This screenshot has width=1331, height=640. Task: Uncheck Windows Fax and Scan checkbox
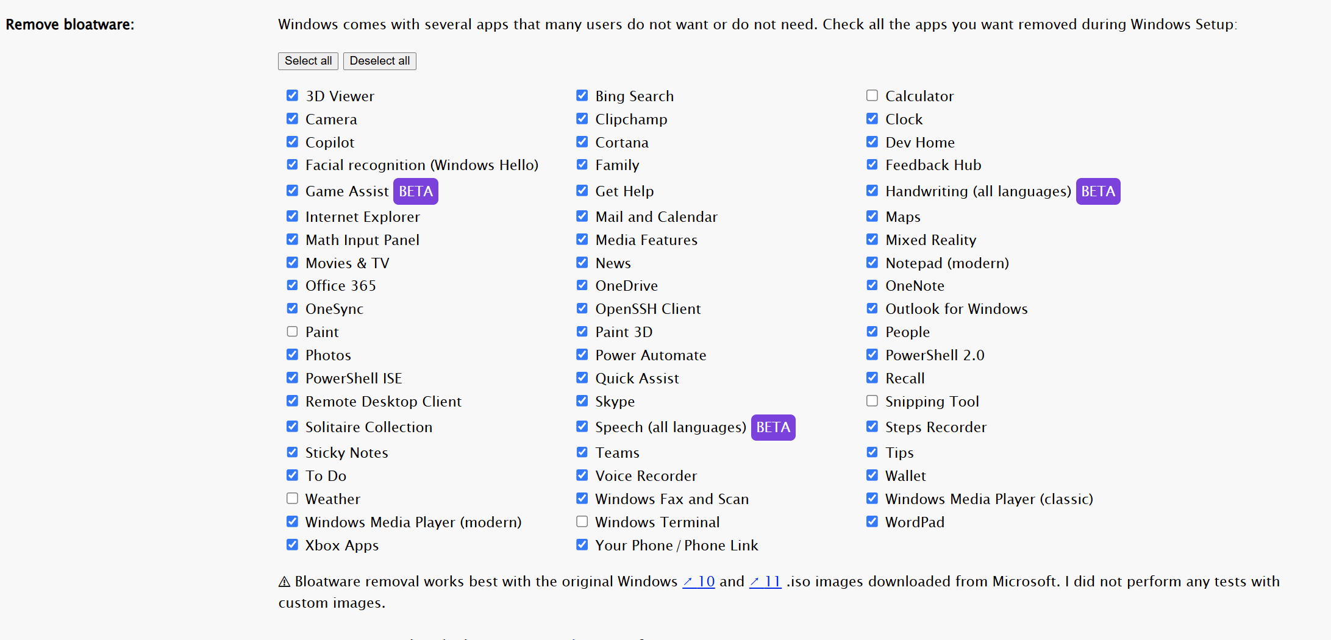tap(582, 499)
